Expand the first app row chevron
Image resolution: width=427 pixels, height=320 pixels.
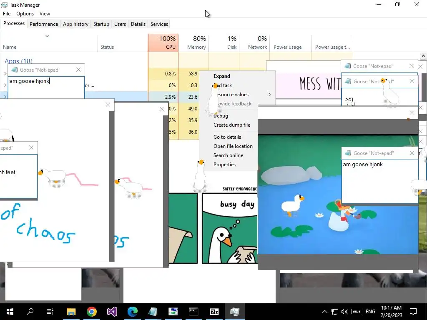tap(5, 74)
